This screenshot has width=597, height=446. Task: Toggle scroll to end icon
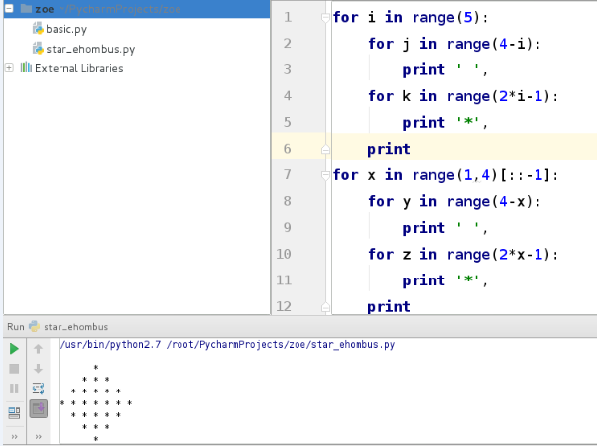click(39, 408)
